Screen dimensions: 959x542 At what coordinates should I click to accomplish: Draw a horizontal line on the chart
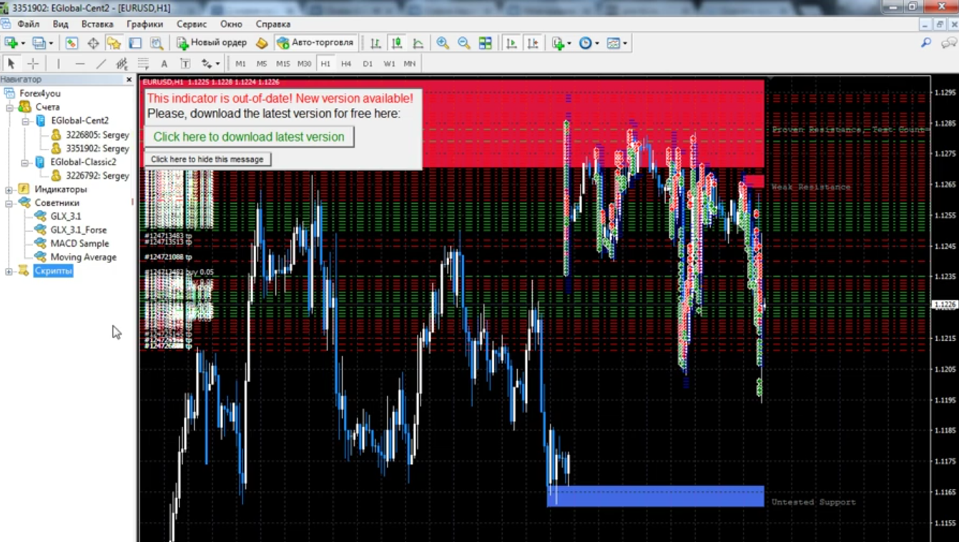[80, 64]
